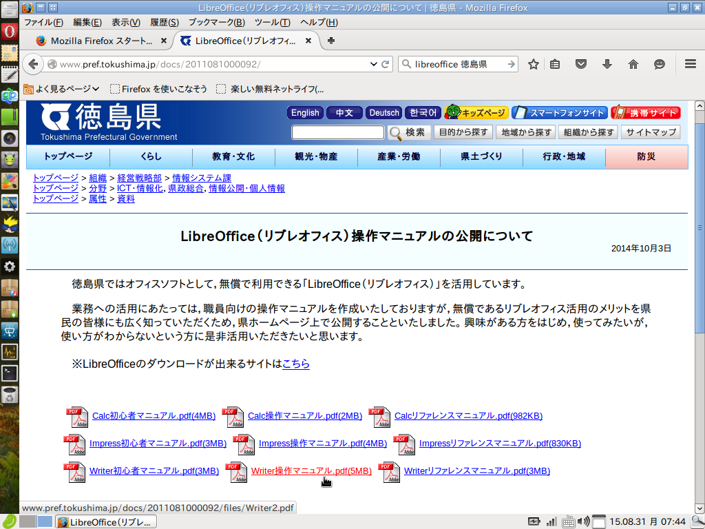Image resolution: width=705 pixels, height=529 pixels.
Task: Open the terminal icon in the dock
Action: point(10,373)
